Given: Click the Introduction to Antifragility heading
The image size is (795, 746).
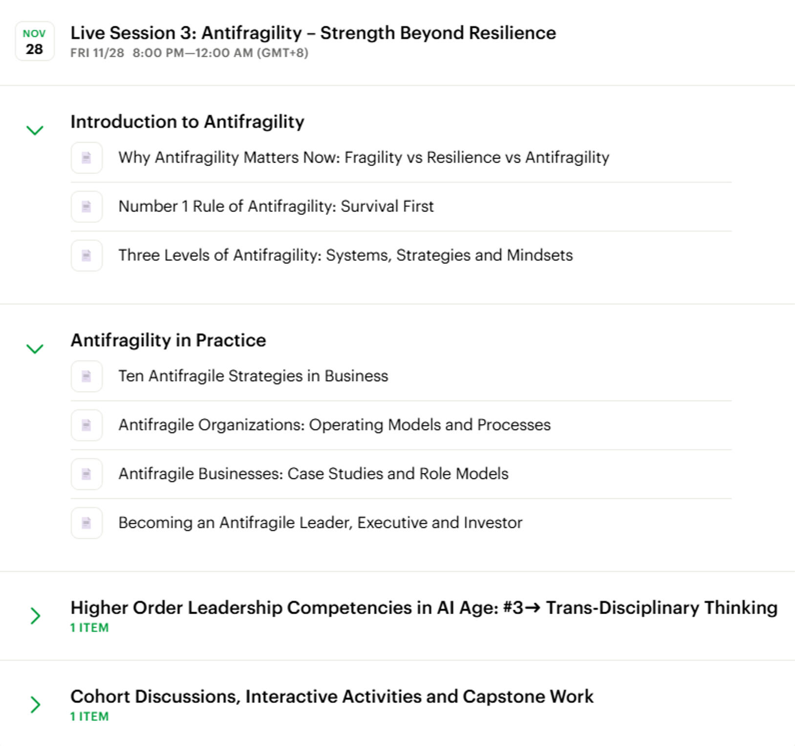Looking at the screenshot, I should click(x=187, y=122).
